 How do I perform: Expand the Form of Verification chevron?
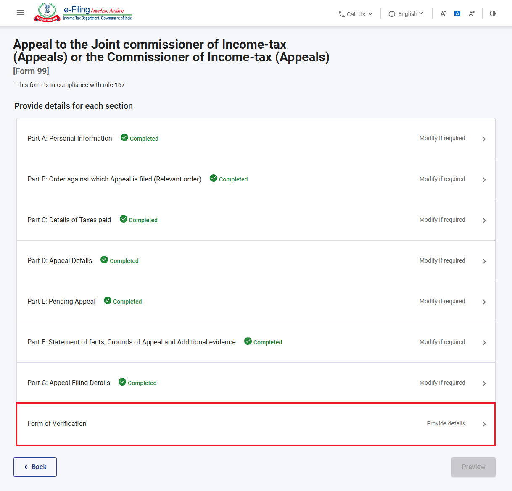[484, 424]
